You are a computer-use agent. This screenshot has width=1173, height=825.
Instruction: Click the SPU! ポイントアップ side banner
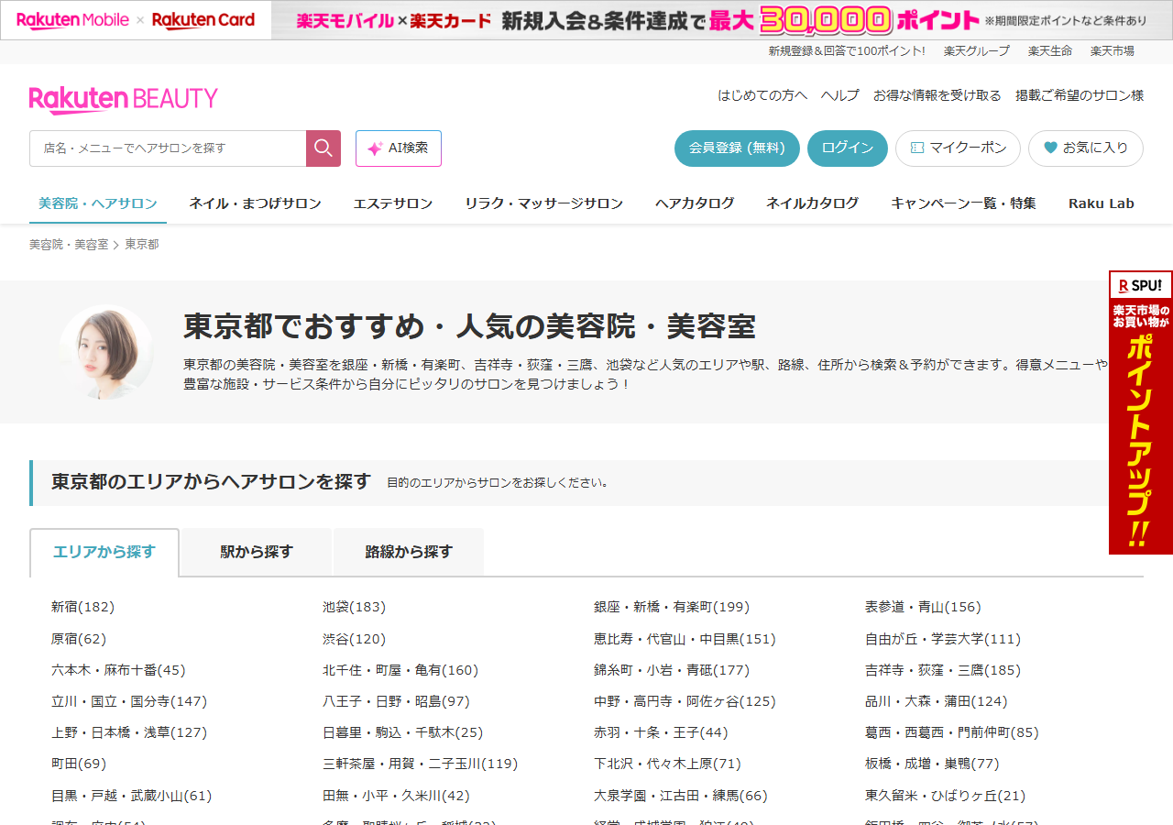pos(1141,412)
